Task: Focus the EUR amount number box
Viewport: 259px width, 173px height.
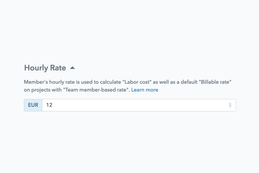Action: 139,105
